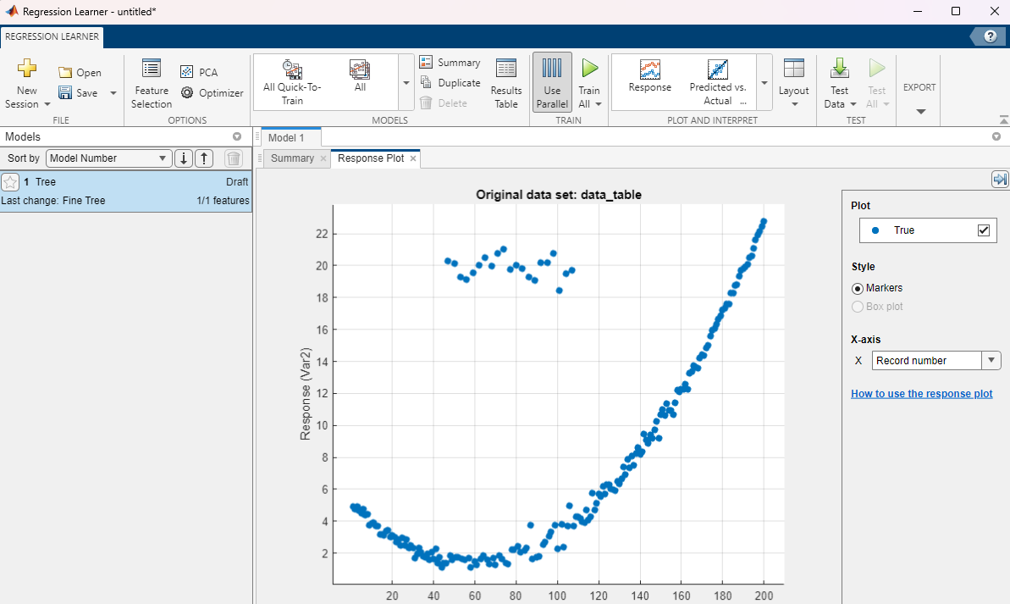Open How to use the response plot link

click(x=921, y=394)
